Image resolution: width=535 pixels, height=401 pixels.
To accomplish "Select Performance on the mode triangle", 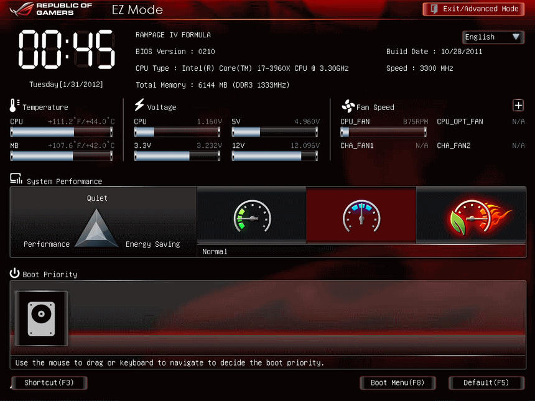I will point(47,244).
